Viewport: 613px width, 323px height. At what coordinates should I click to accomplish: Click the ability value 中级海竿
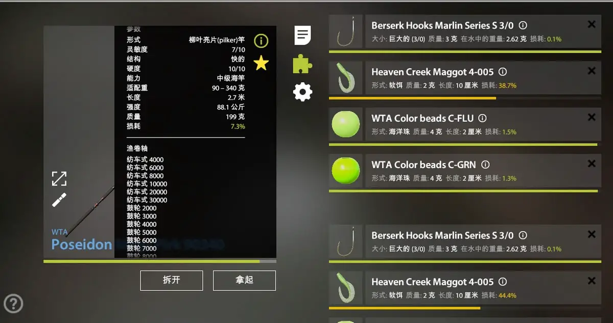click(231, 78)
